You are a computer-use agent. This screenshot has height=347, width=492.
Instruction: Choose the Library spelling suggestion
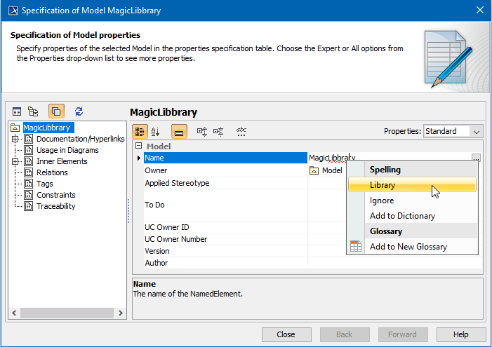383,185
